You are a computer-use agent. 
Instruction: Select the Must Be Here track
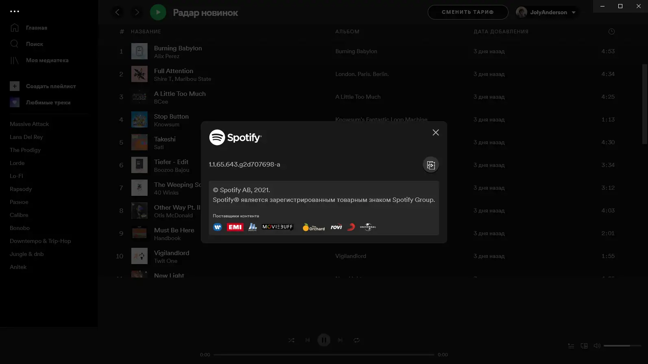(x=174, y=230)
